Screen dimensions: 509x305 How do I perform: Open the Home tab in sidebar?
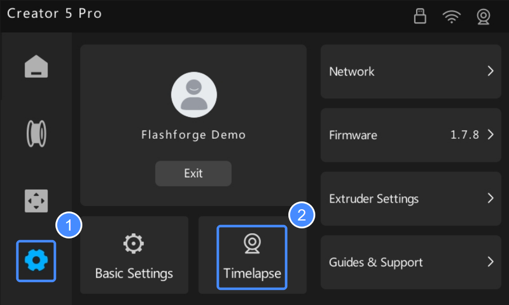(x=36, y=67)
